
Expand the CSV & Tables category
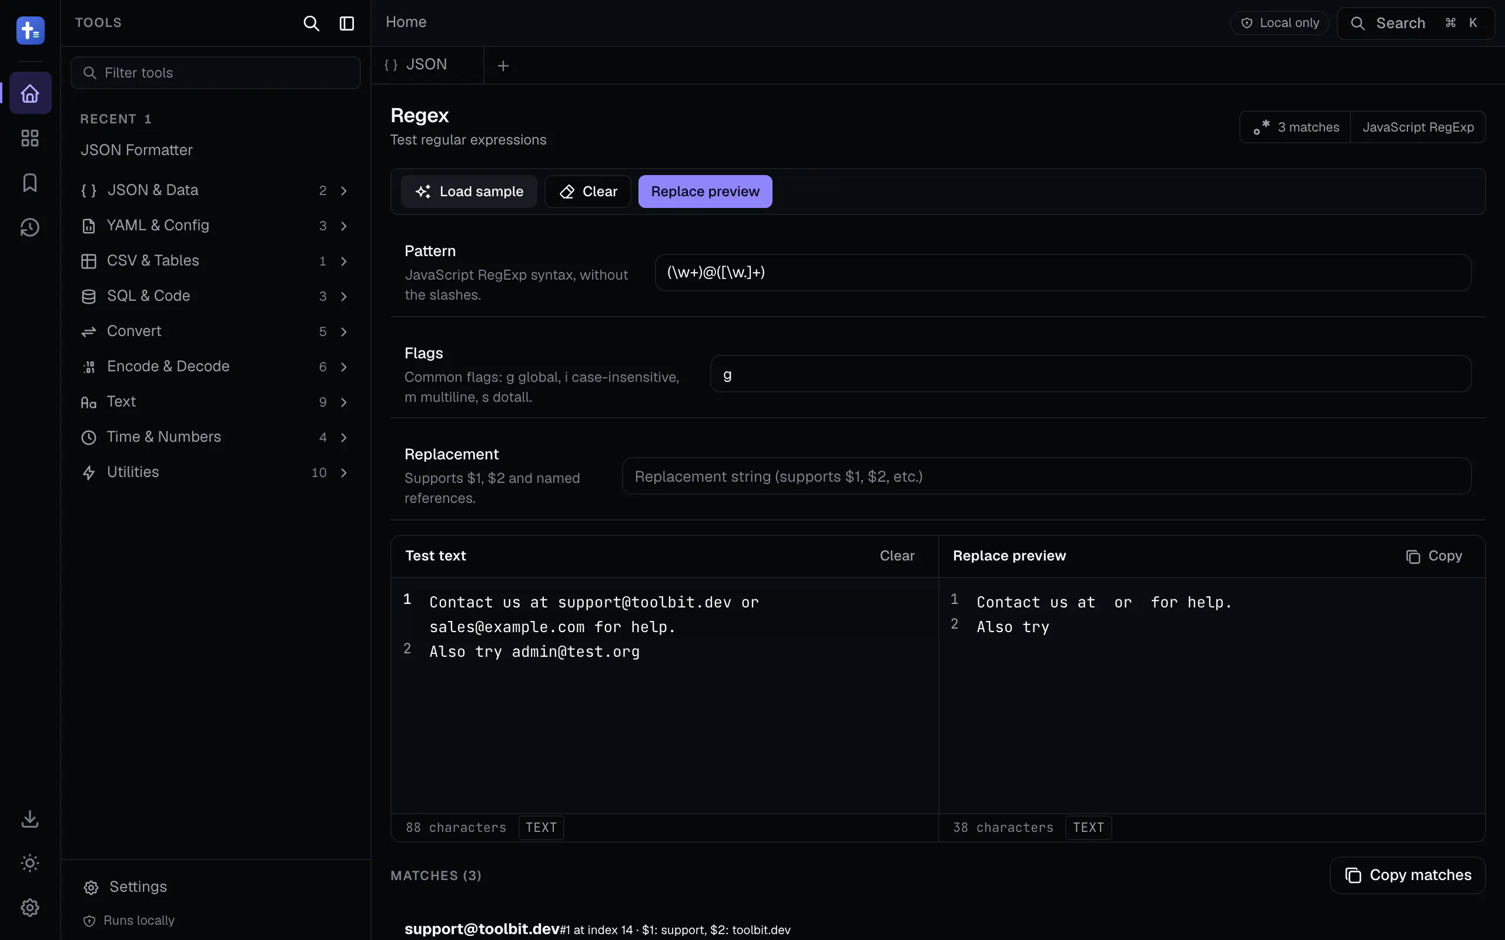pos(215,261)
